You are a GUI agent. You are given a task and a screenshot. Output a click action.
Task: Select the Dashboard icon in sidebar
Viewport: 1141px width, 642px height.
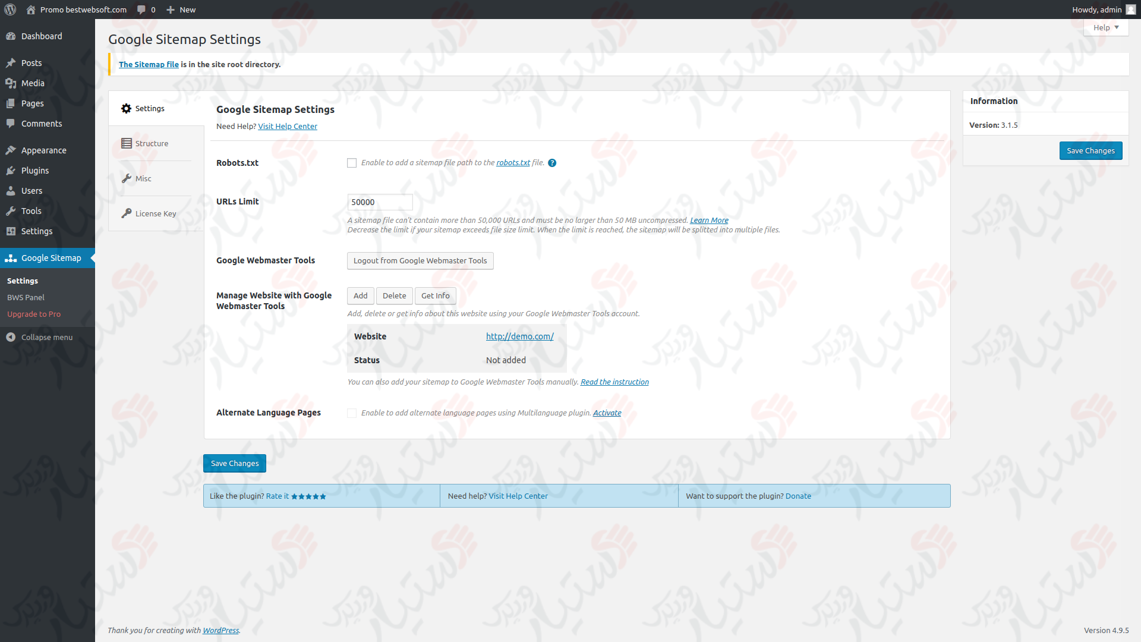[x=11, y=36]
